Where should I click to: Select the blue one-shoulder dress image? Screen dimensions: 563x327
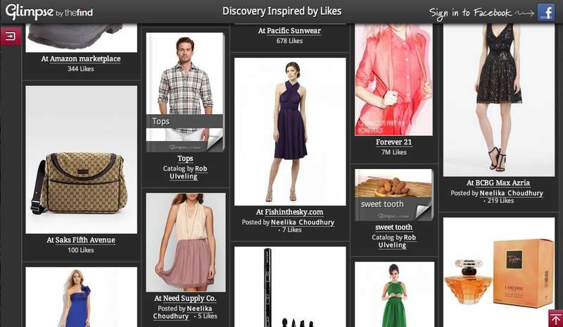(81, 297)
